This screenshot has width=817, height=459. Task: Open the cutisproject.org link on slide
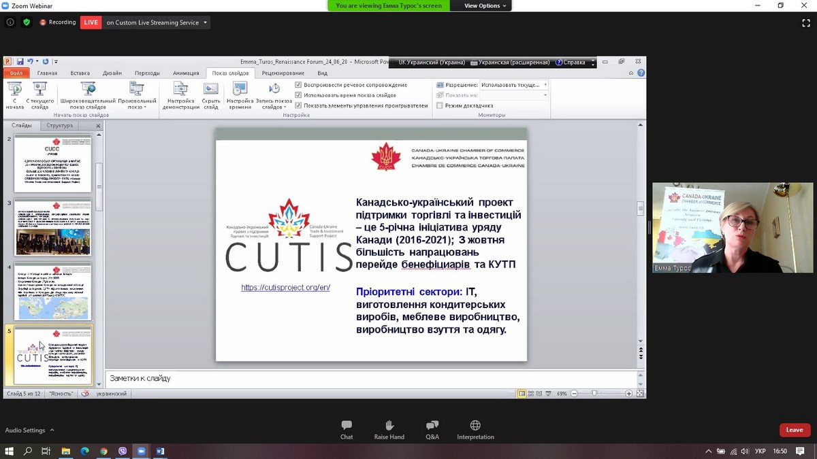285,288
